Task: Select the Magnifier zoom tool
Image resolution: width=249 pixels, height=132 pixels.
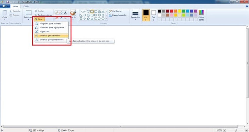Action: [x=65, y=18]
